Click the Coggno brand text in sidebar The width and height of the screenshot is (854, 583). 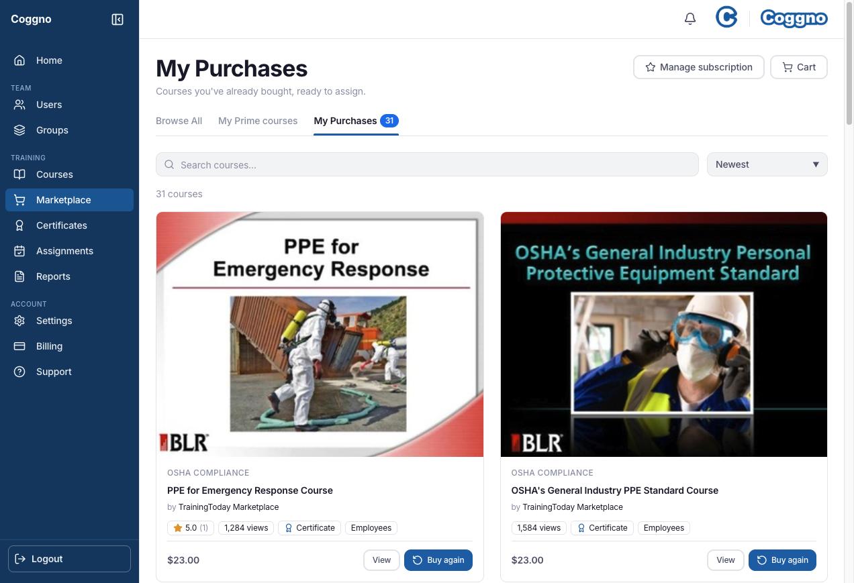[31, 19]
